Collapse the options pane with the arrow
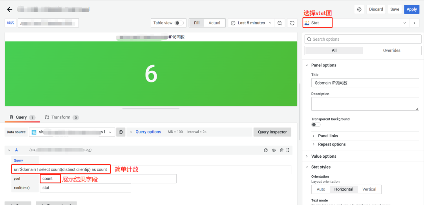Screen dimensions: 424x205 [414, 23]
